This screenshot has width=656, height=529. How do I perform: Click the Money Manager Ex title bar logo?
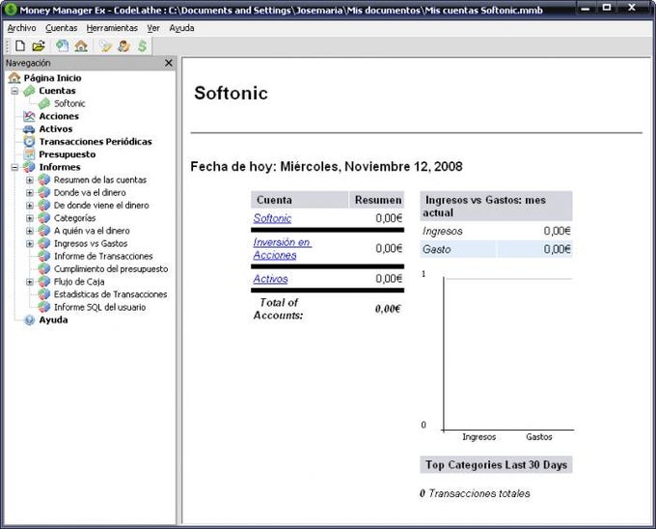10,9
